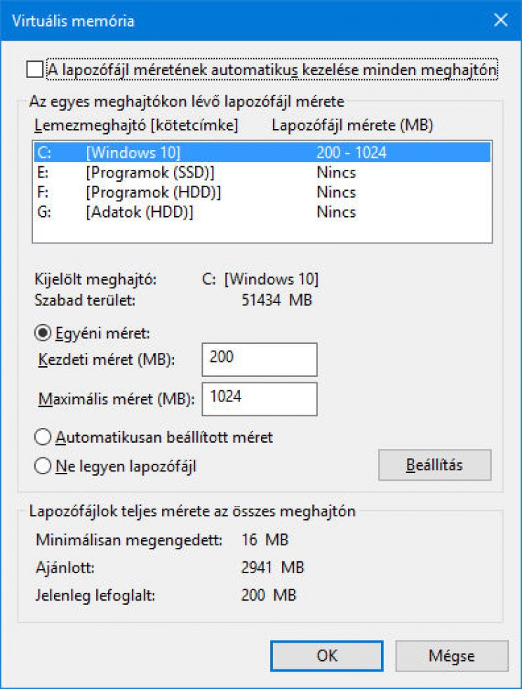Select drive F: Programok (HDD) row
Image resolution: width=522 pixels, height=689 pixels.
point(262,192)
